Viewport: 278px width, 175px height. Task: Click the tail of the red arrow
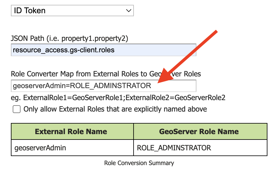click(215, 32)
